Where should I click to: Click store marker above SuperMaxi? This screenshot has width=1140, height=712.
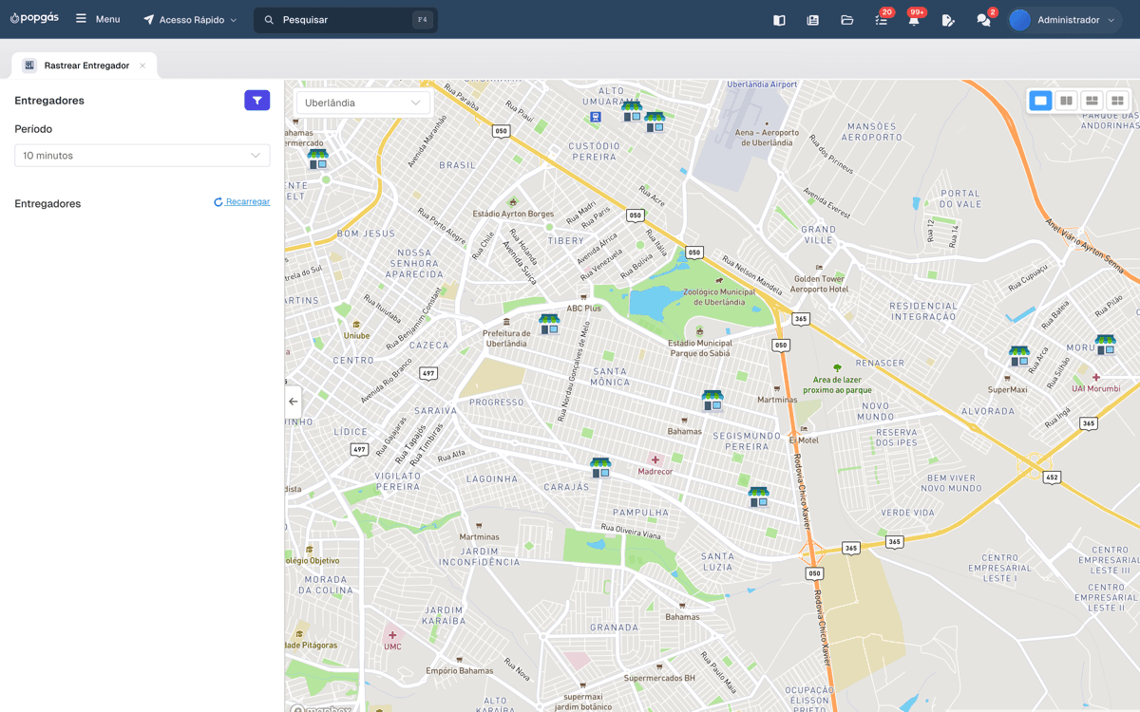point(1019,356)
